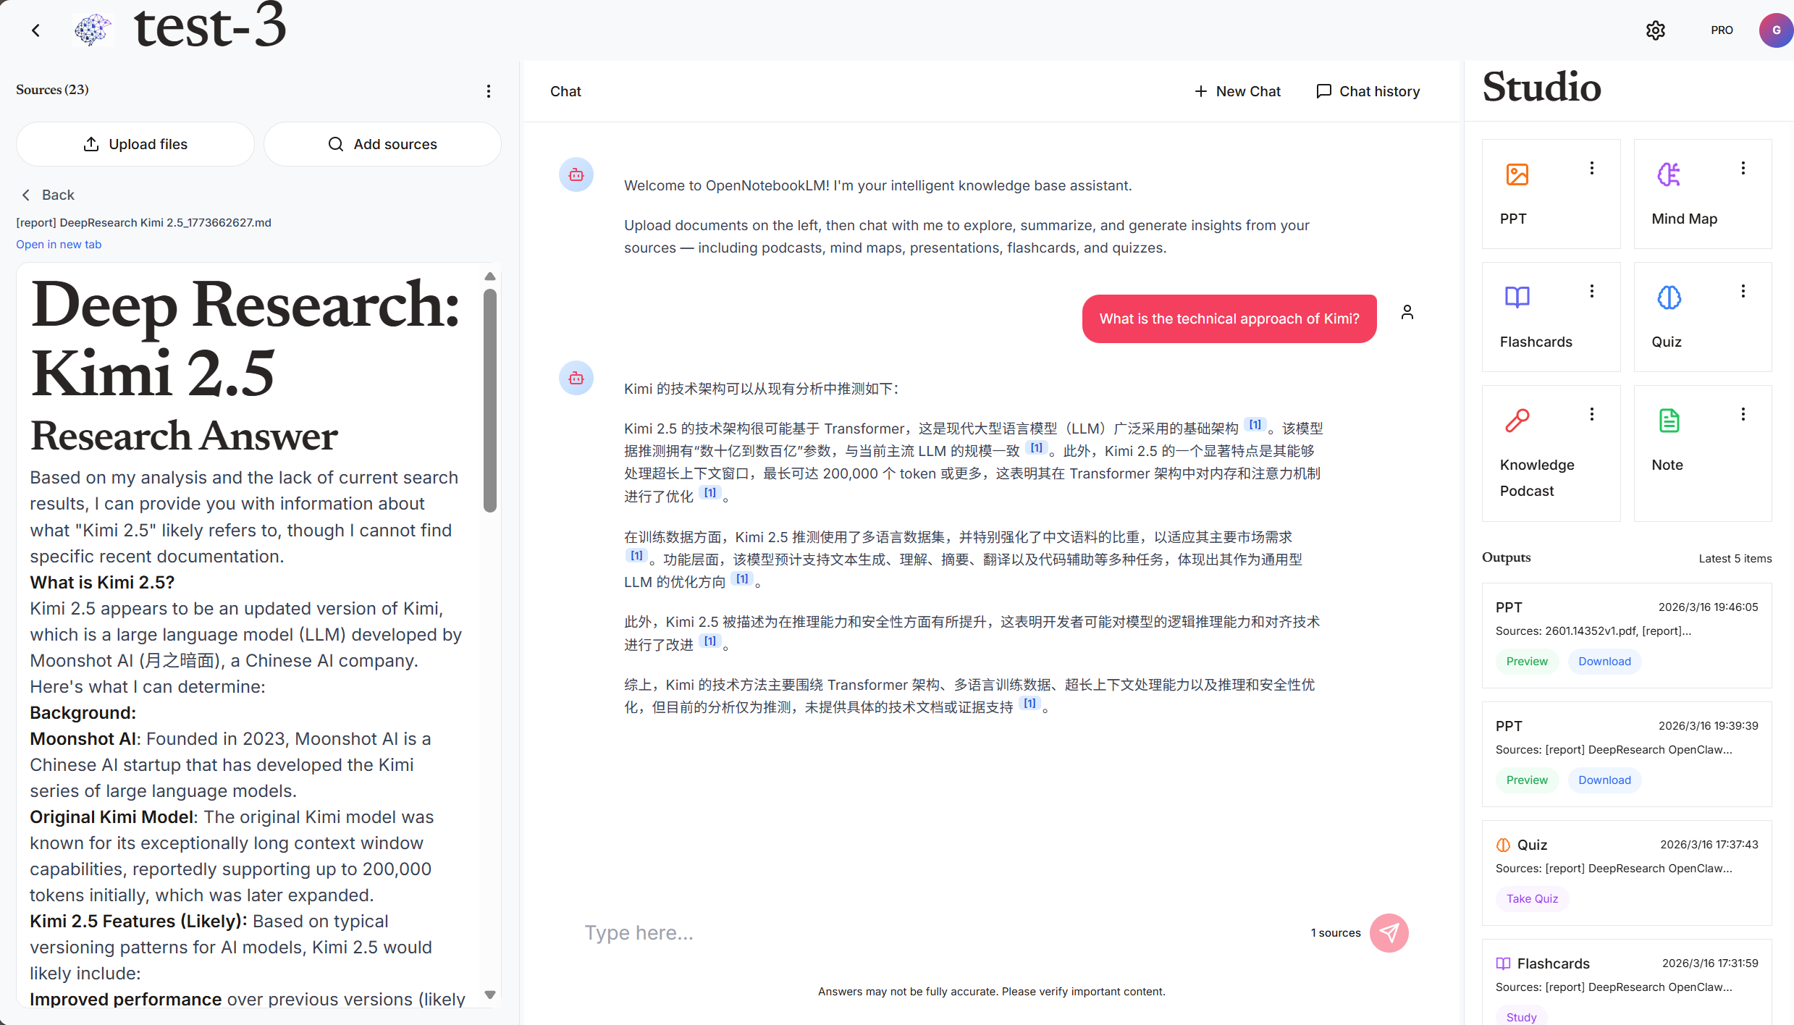
Task: Click Study on the Flashcards output
Action: (1521, 1016)
